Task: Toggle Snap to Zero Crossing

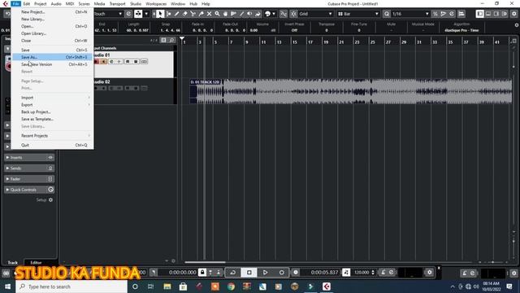Action: (x=284, y=14)
